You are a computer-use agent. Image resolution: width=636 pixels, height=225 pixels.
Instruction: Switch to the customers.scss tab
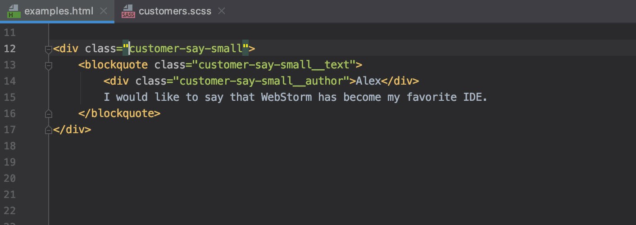click(x=175, y=11)
